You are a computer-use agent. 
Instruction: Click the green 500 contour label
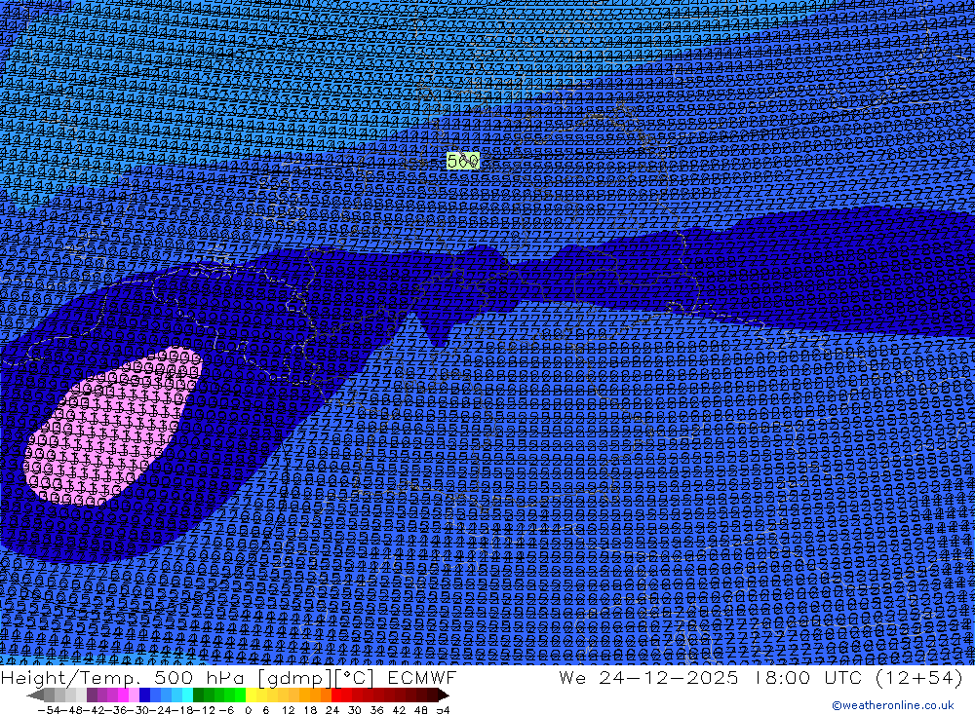point(463,161)
